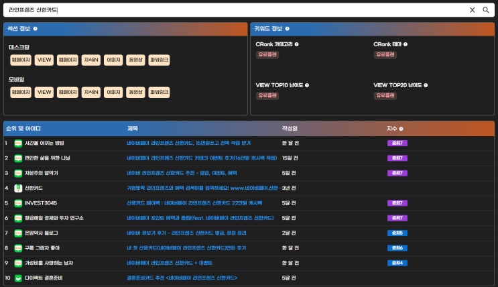Click blog icon for 가성비를 사랑하는 남자
This screenshot has width=498, height=287.
point(18,263)
